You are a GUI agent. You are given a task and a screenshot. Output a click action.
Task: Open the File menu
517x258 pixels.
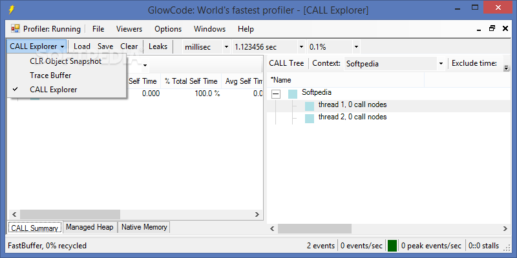pyautogui.click(x=98, y=29)
